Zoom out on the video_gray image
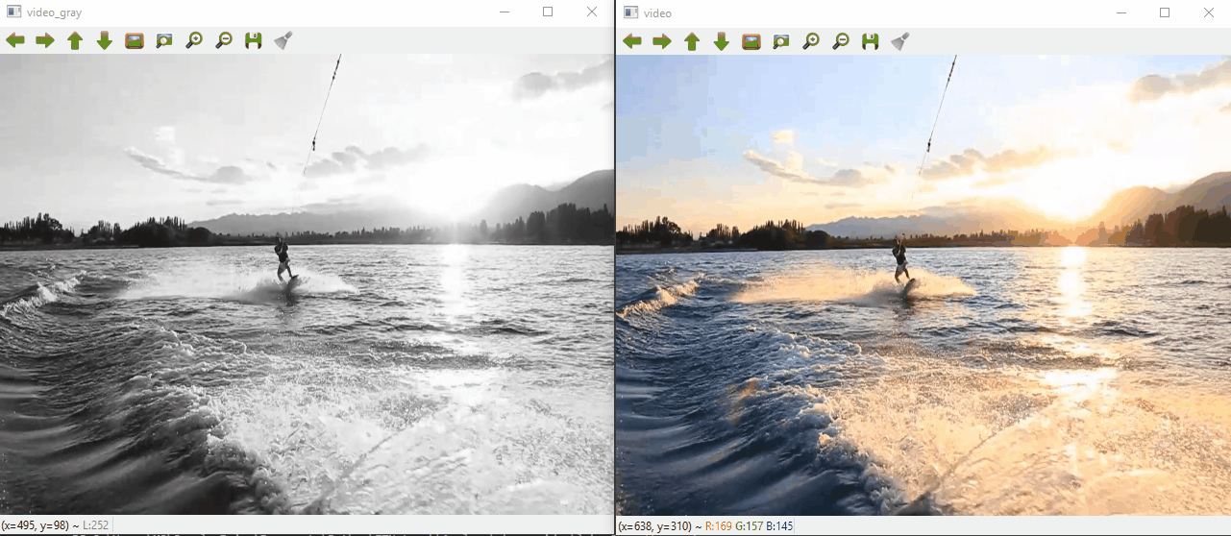Image resolution: width=1231 pixels, height=536 pixels. (224, 40)
